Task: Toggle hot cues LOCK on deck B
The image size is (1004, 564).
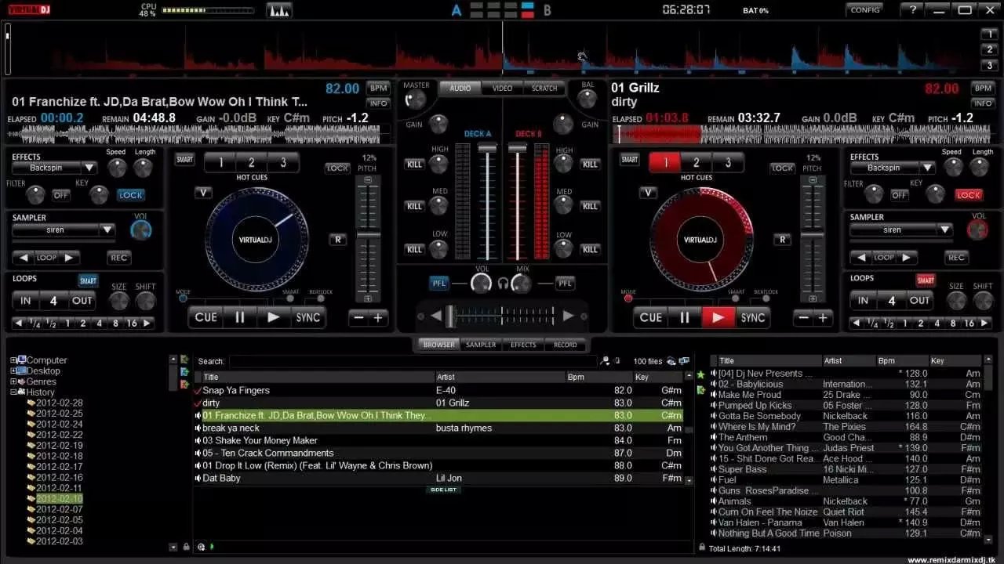Action: pos(782,168)
